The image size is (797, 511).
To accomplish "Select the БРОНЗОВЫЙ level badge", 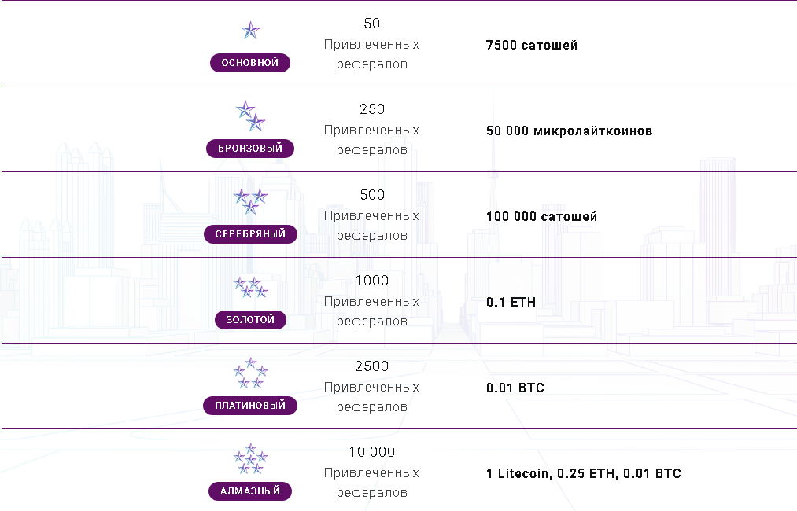I will pyautogui.click(x=250, y=149).
